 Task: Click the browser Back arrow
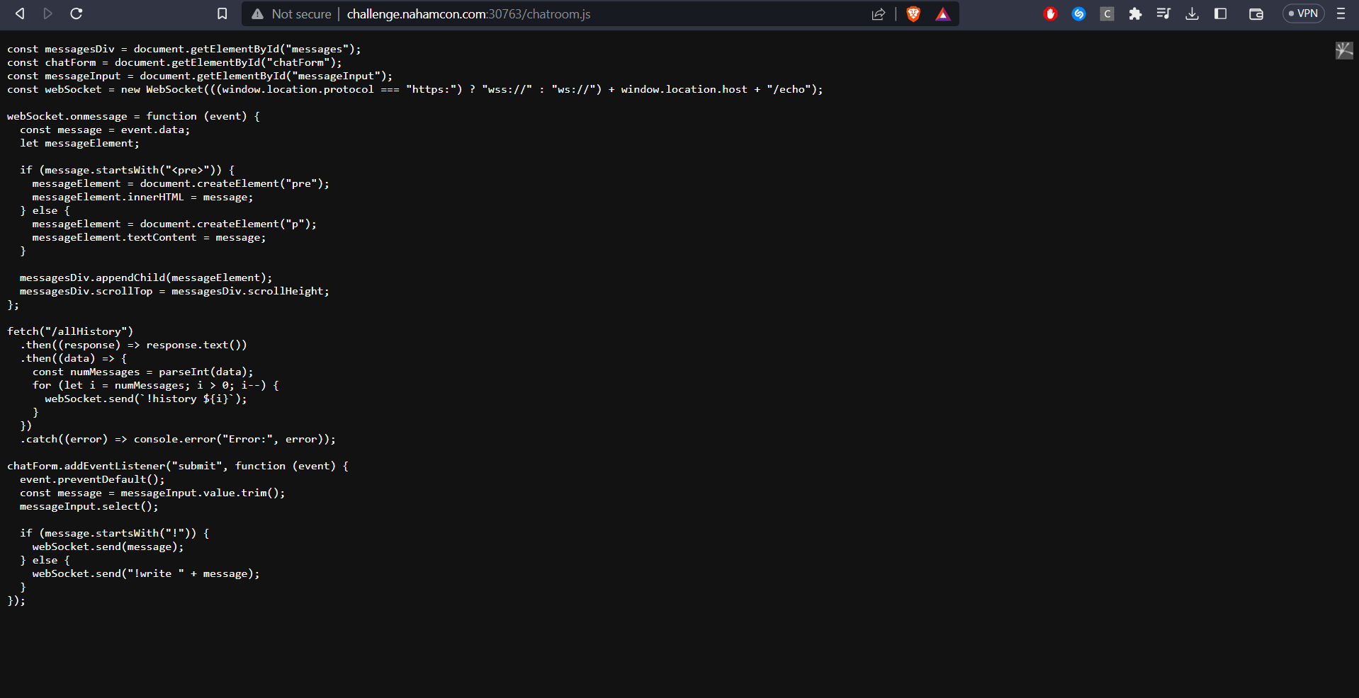point(20,13)
